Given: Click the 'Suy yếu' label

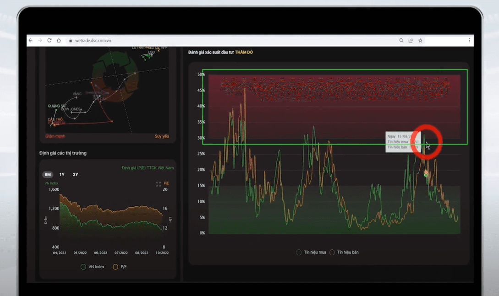Looking at the screenshot, I should tap(162, 136).
